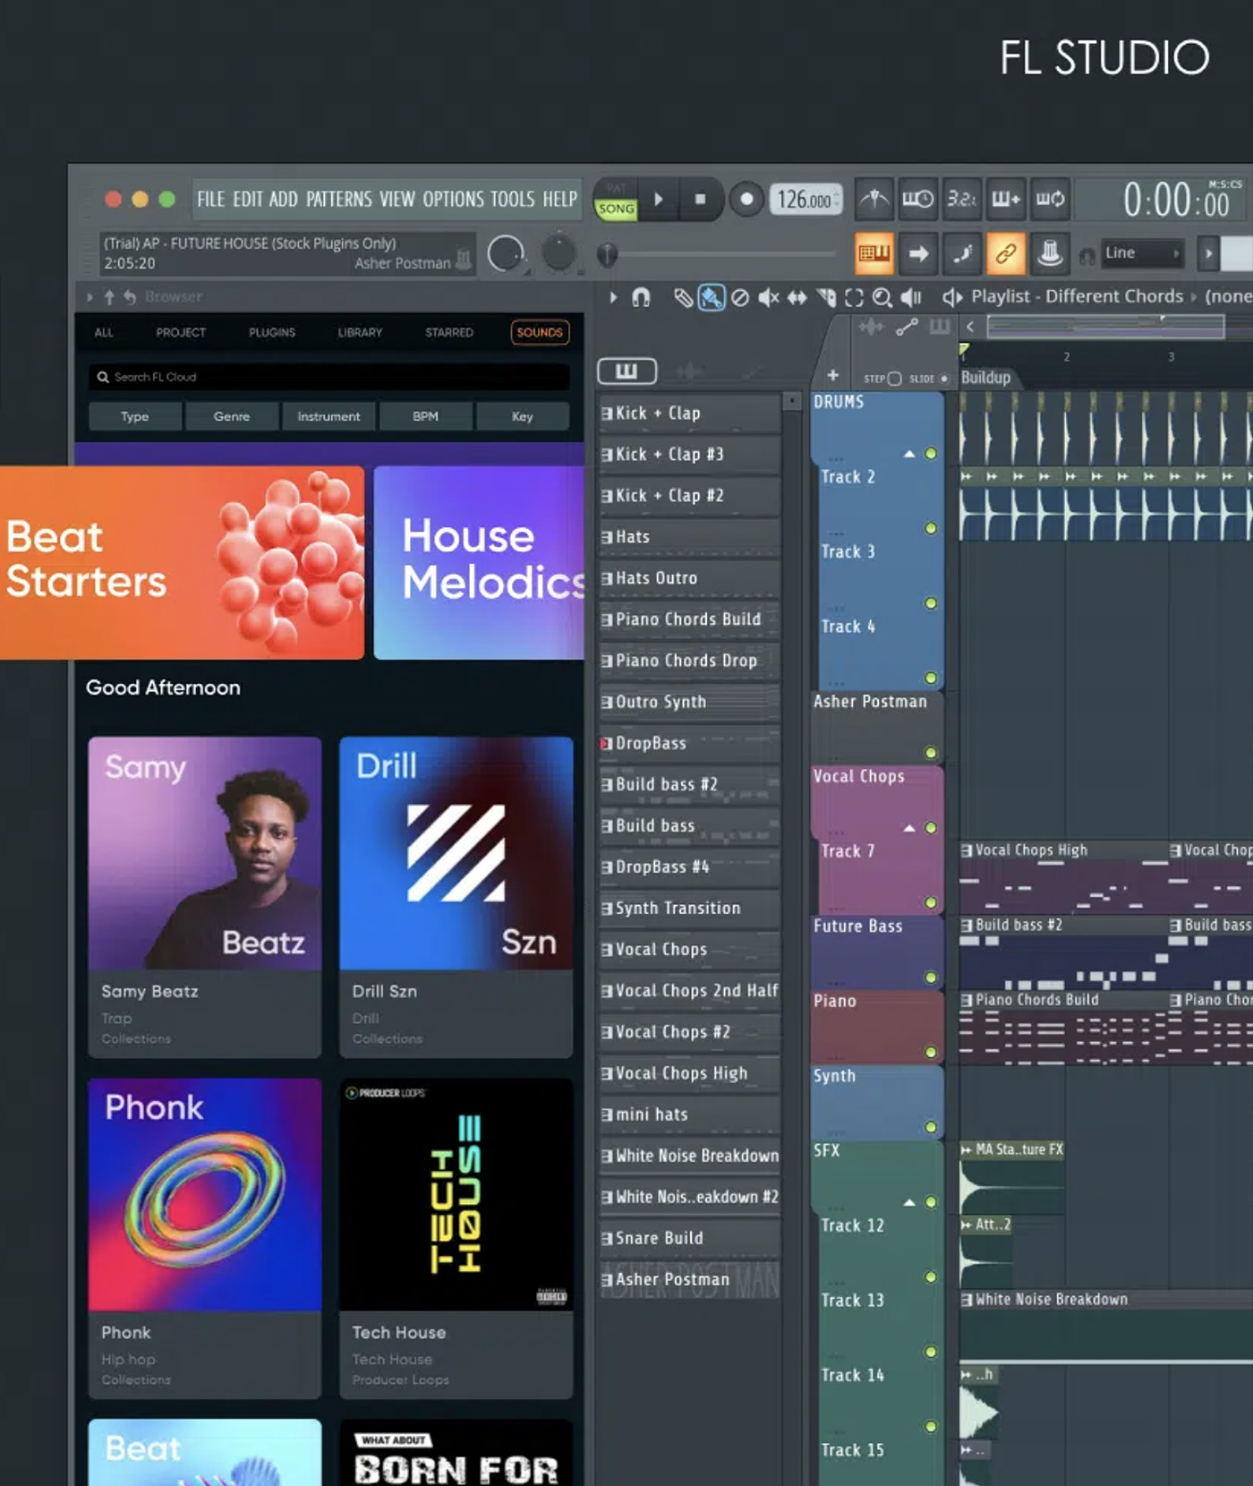Image resolution: width=1253 pixels, height=1486 pixels.
Task: Show audio clips in the picker
Action: tap(688, 371)
